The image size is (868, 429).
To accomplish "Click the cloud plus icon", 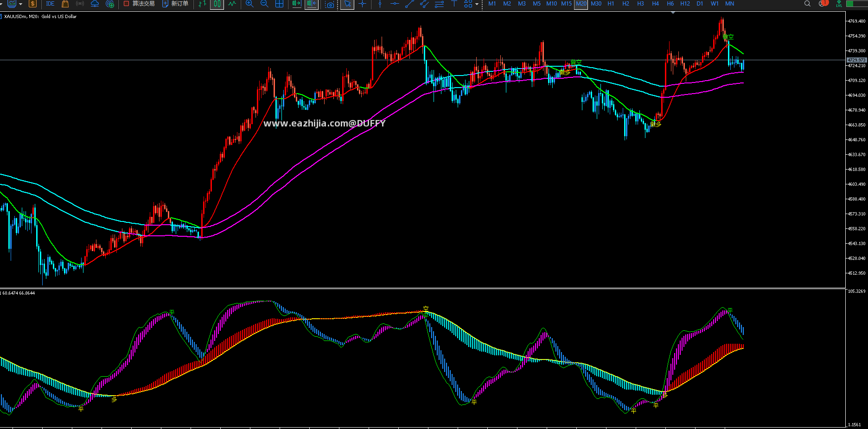I will (x=110, y=4).
